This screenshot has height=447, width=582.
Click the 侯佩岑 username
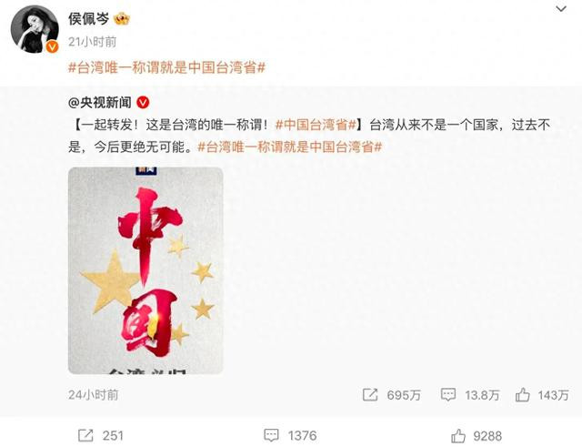89,18
